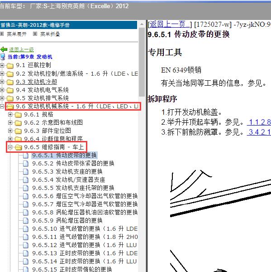Click the tree panel scrollbar up arrow
The width and height of the screenshot is (271, 272).
(142, 24)
